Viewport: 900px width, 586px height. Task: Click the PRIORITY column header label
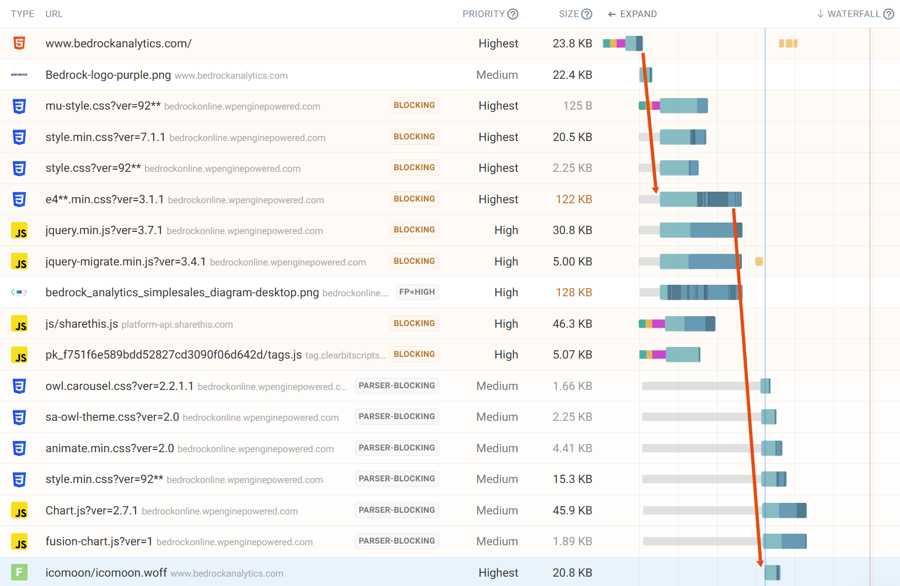tap(483, 14)
